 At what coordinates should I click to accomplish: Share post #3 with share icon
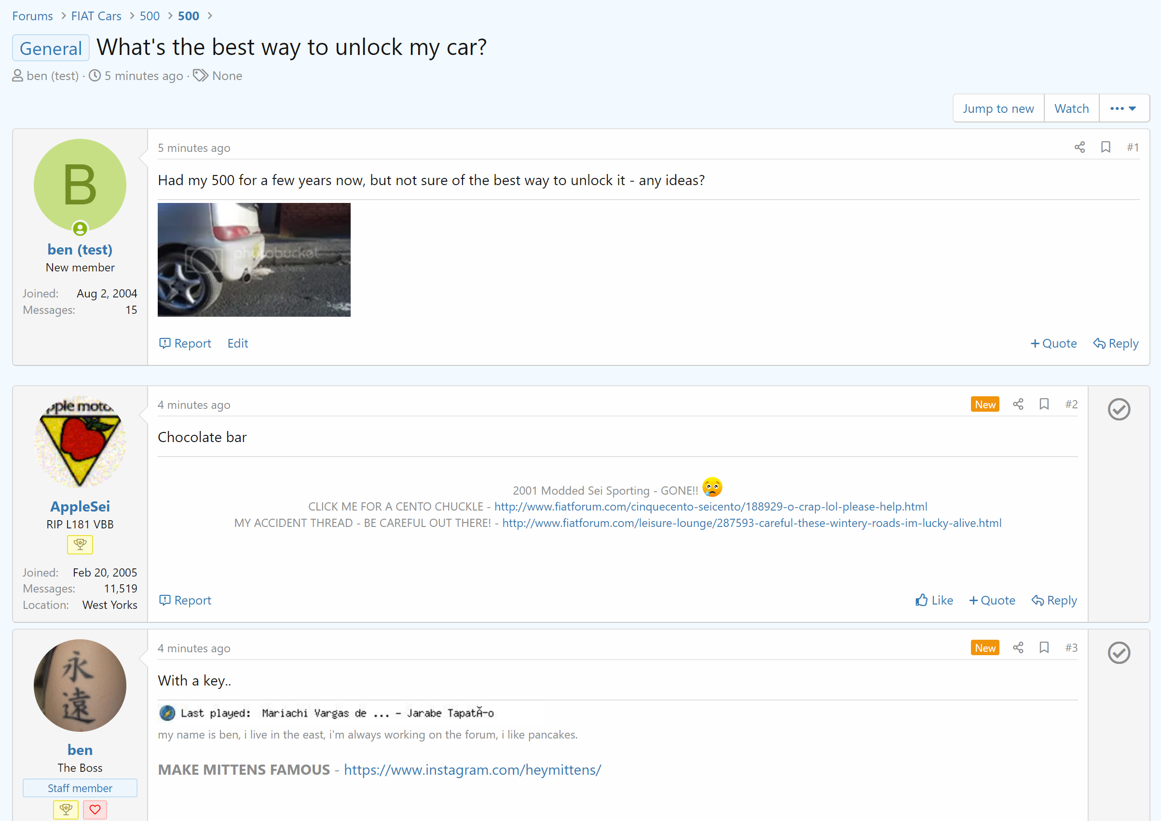pyautogui.click(x=1018, y=647)
